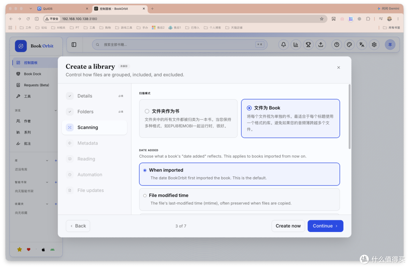409x268 pixels.
Task: Close the Create a library dialog
Action: [x=339, y=67]
